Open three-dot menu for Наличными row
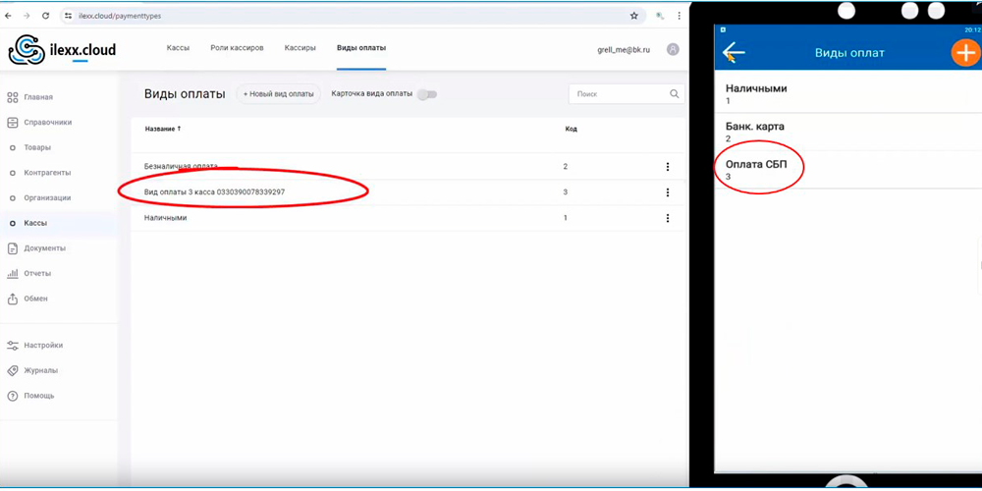This screenshot has height=491, width=982. coord(668,218)
